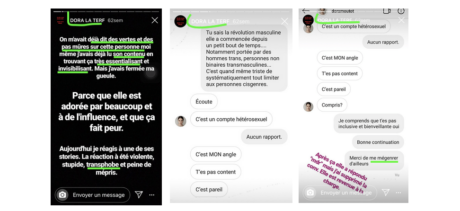Click 'Envoyer un message' field in first story
Image resolution: width=460 pixels, height=211 pixels.
(x=92, y=195)
